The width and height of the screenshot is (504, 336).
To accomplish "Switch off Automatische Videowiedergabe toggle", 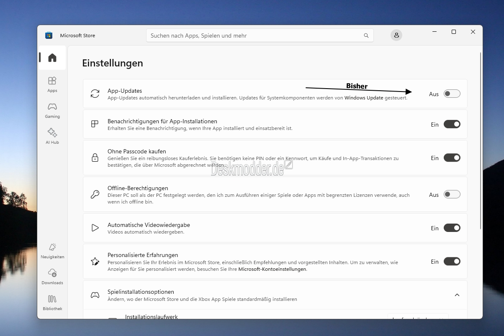I will tap(452, 228).
